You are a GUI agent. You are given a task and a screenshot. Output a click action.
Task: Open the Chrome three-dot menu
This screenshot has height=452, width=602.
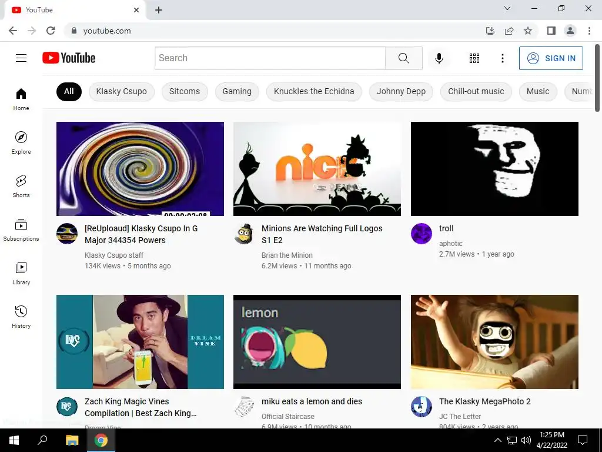coord(589,31)
